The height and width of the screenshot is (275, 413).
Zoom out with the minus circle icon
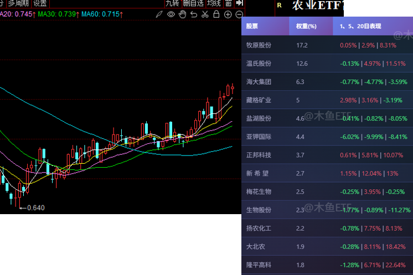[x=239, y=14]
